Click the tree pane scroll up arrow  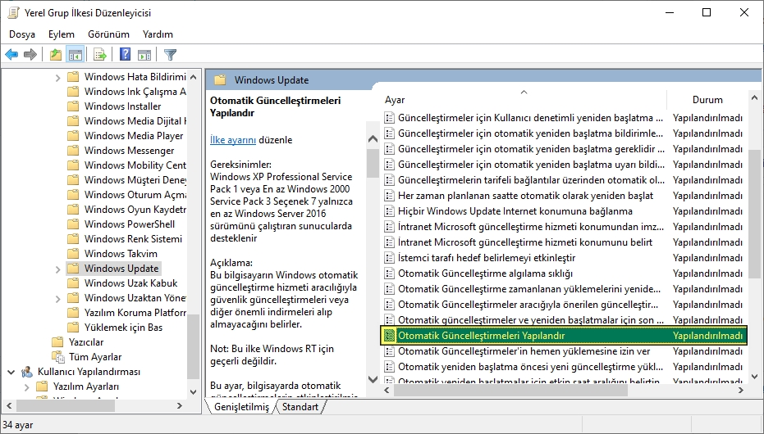coord(194,77)
